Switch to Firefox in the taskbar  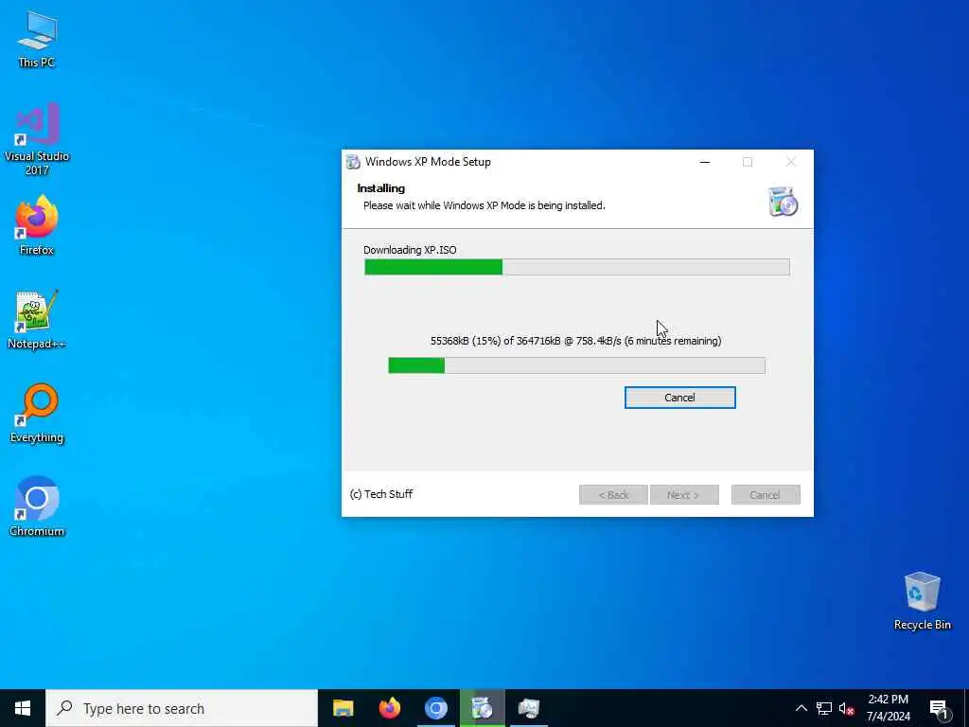coord(389,708)
